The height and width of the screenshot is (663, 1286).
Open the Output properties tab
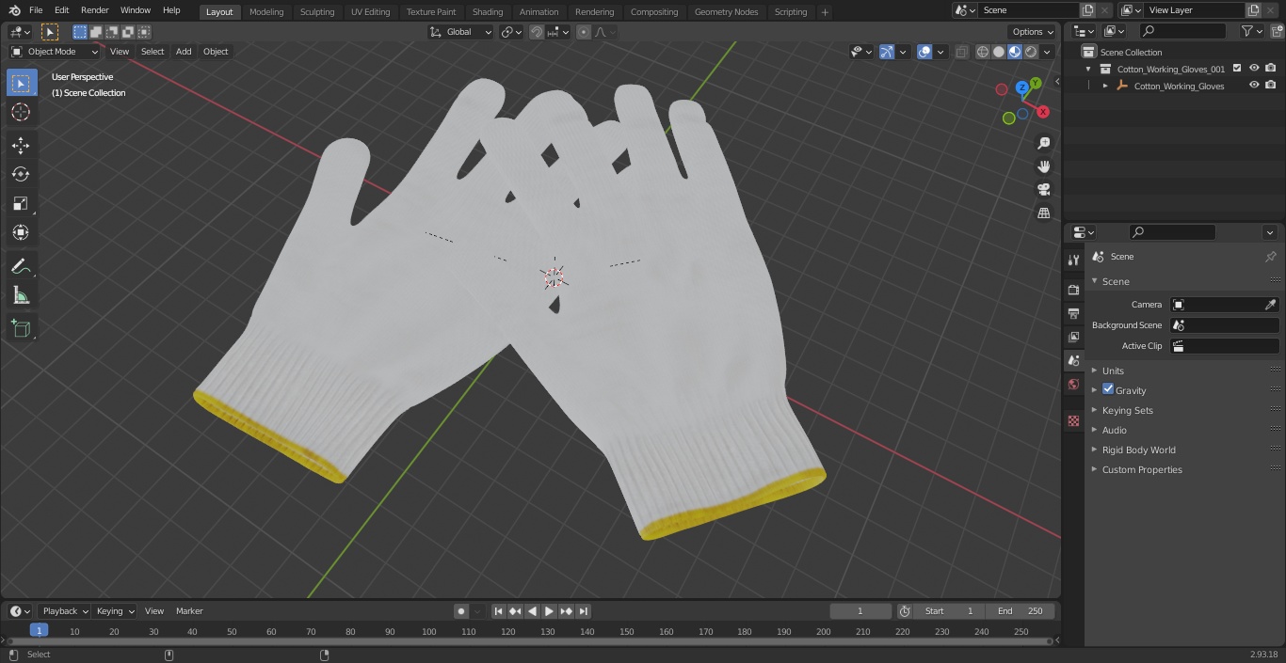click(1073, 313)
